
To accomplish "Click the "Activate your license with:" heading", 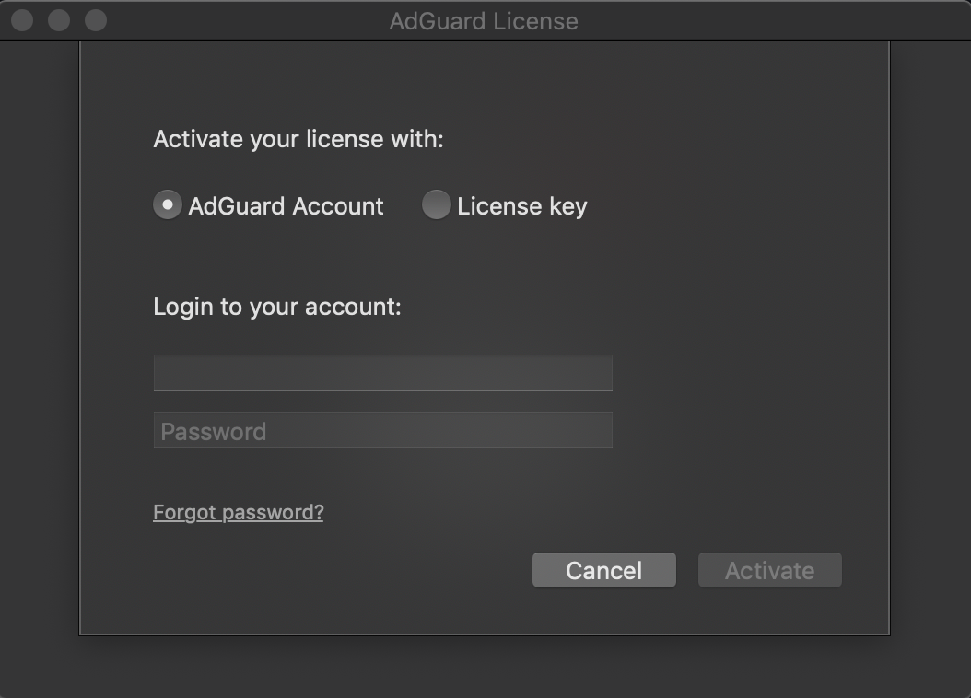I will coord(298,139).
